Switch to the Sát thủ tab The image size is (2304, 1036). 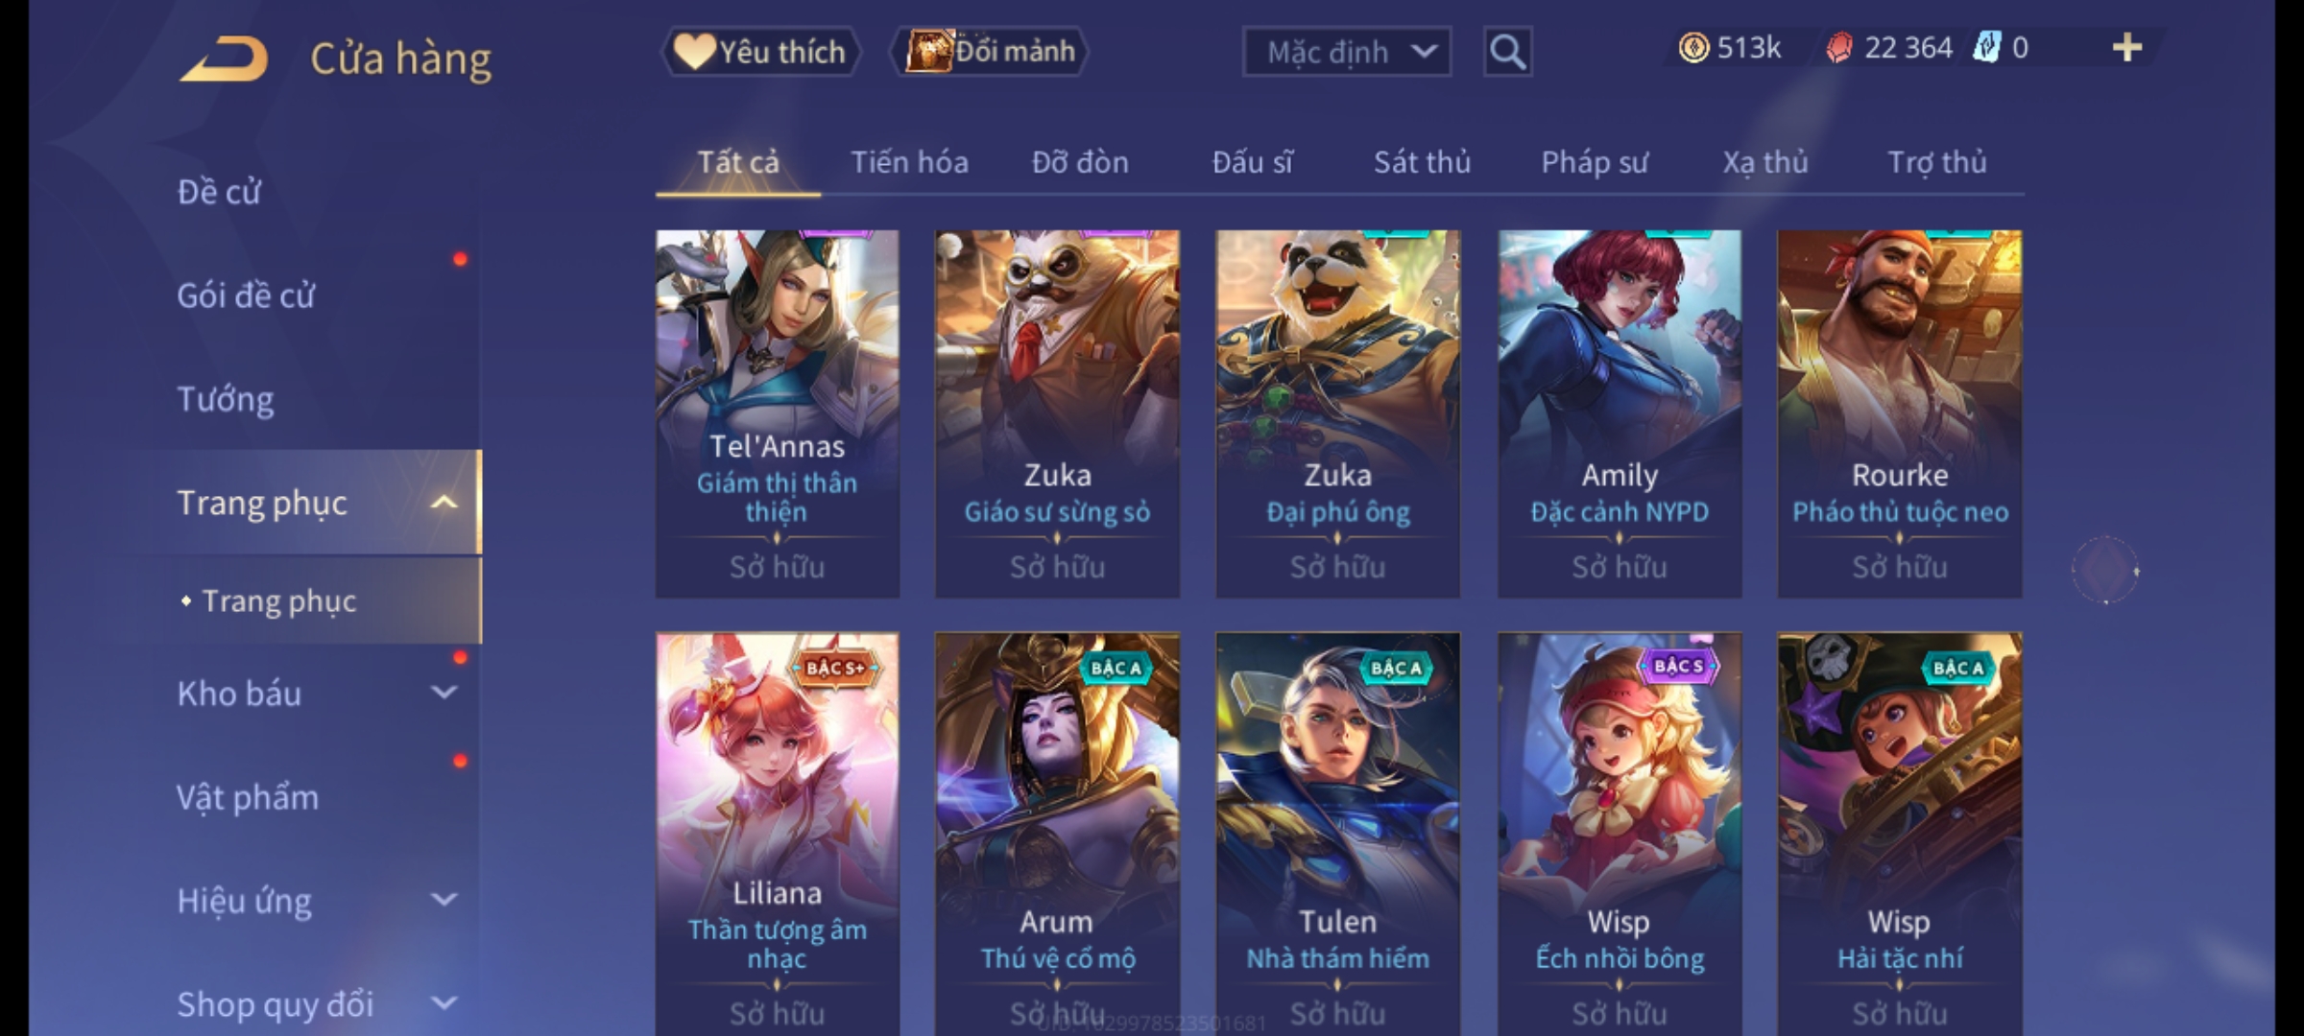1422,162
